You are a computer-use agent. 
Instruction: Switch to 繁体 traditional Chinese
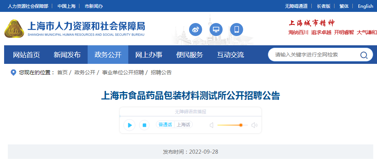point(344,6)
